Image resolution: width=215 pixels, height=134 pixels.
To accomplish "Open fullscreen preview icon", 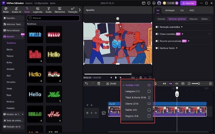I will click(x=150, y=77).
